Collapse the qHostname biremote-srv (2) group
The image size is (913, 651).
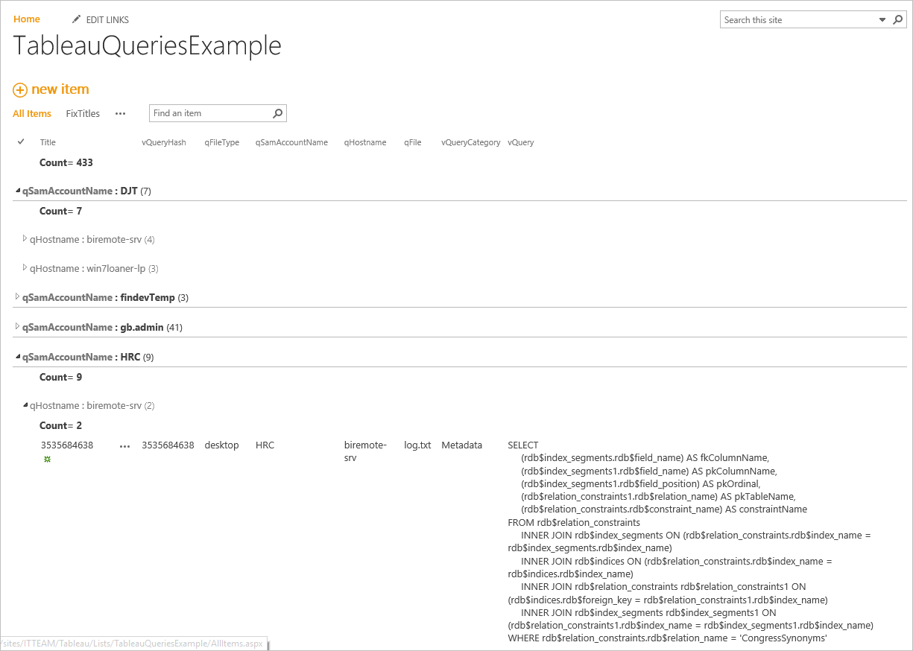point(25,406)
